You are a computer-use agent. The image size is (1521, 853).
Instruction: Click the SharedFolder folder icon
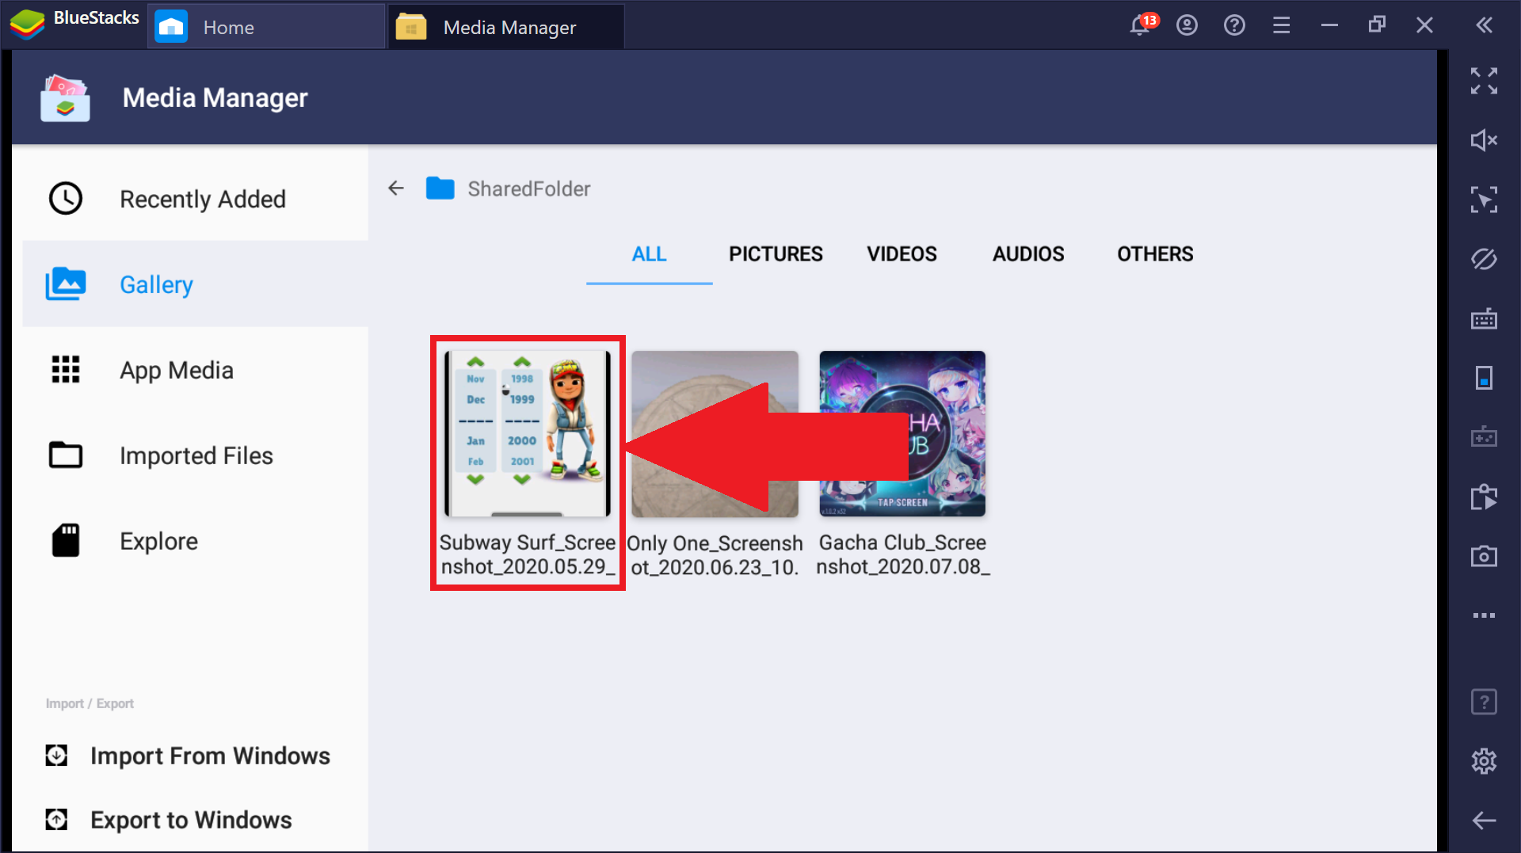pos(440,188)
